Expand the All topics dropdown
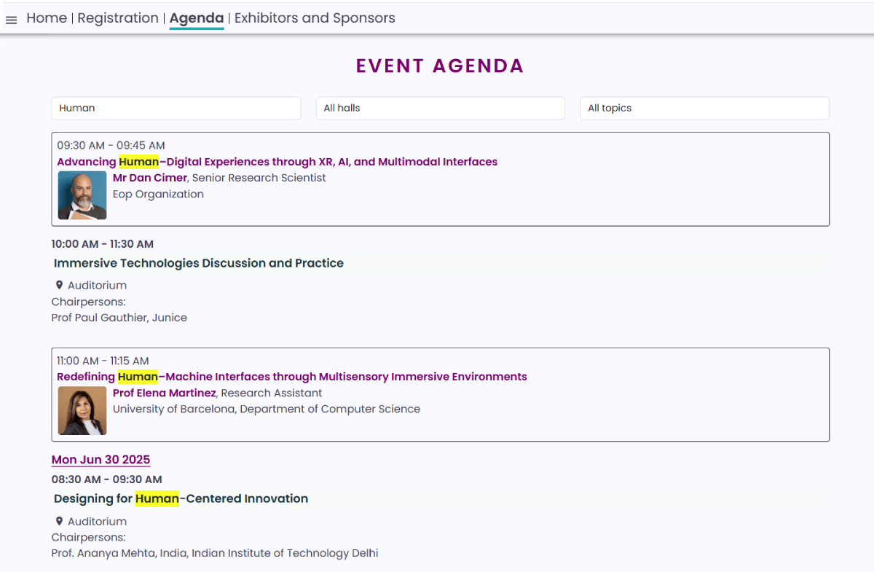Viewport: 874px width, 572px height. point(704,108)
